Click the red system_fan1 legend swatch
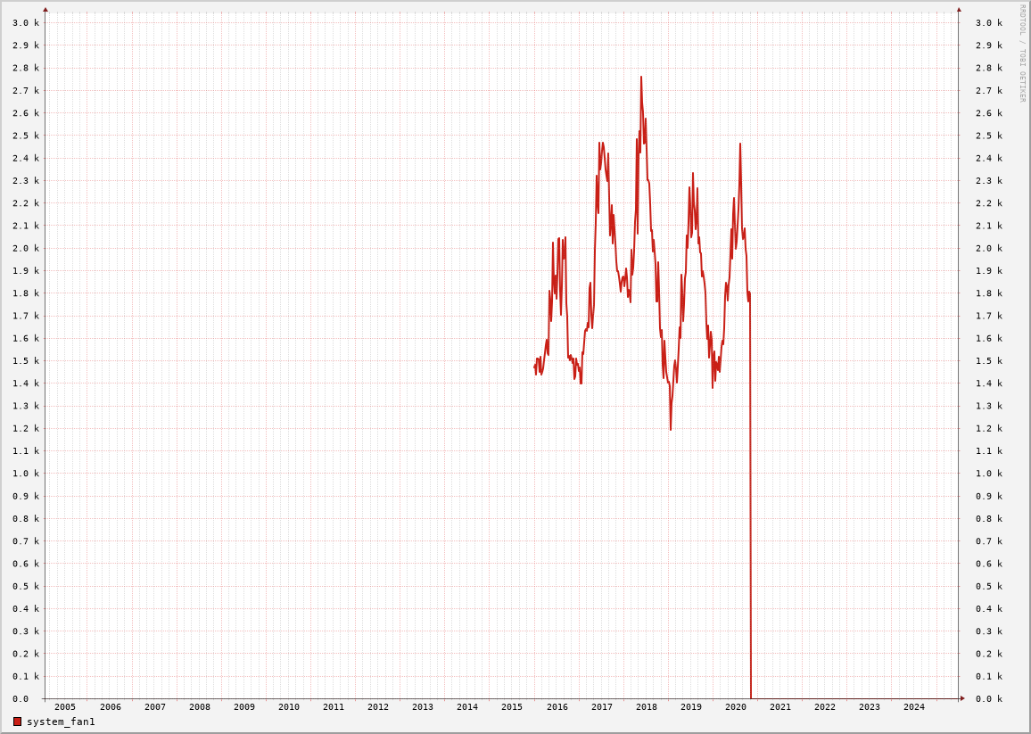This screenshot has height=734, width=1031. [17, 722]
